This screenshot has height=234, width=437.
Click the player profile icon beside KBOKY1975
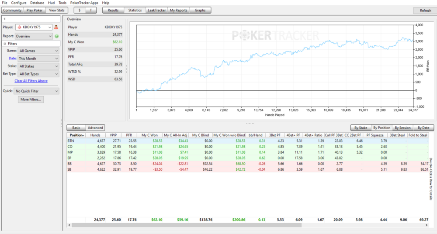(56, 27)
